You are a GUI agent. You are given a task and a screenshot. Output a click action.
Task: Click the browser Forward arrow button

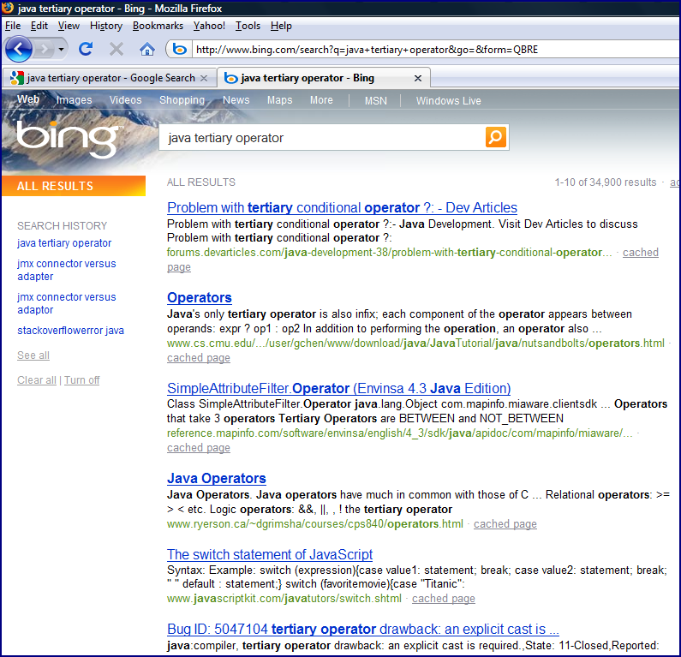point(44,49)
